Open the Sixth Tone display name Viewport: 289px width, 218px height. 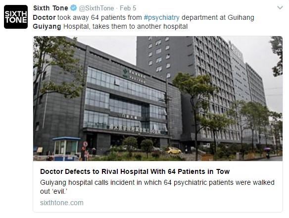click(50, 8)
